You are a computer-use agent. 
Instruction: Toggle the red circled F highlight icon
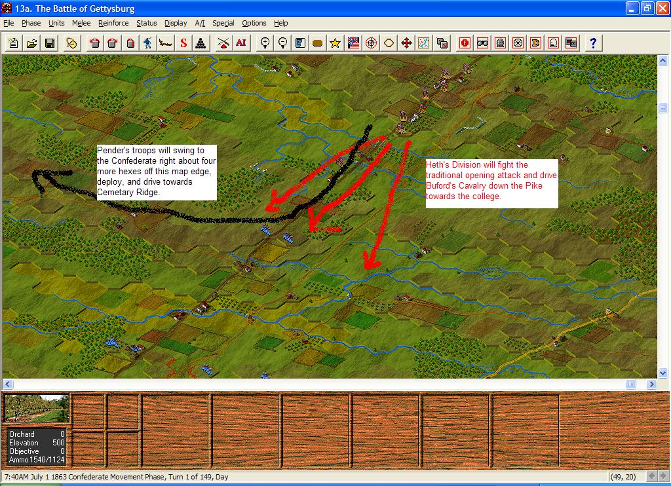pos(465,43)
